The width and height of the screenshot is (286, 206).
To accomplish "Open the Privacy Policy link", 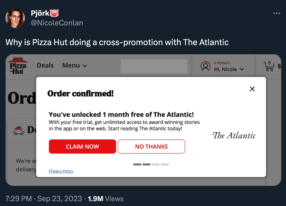I will pyautogui.click(x=61, y=171).
